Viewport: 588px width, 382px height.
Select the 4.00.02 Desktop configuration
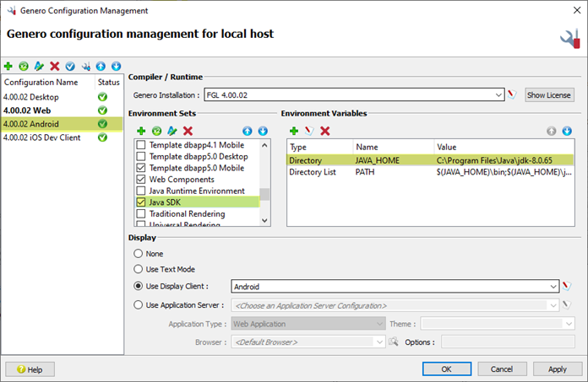tap(62, 97)
